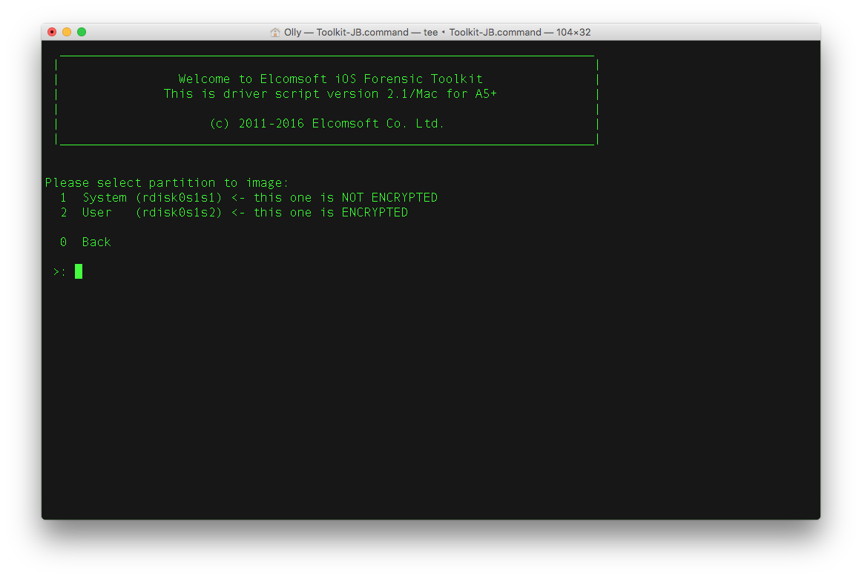Click the home folder proxy icon in title bar
This screenshot has width=862, height=579.
pos(275,33)
